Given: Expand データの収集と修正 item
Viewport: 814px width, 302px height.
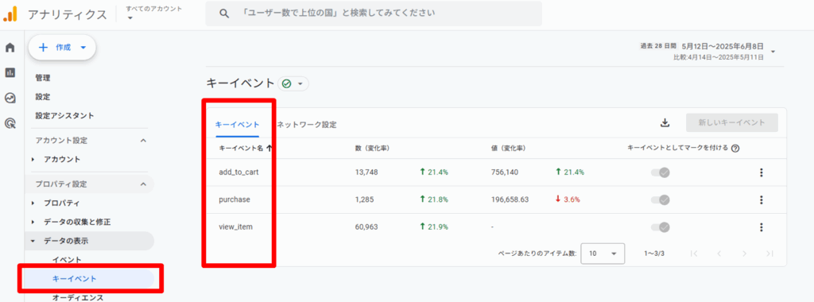Looking at the screenshot, I should pos(33,222).
